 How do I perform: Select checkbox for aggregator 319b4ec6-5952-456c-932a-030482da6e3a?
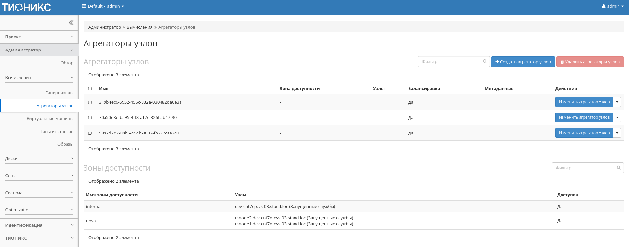pyautogui.click(x=90, y=102)
